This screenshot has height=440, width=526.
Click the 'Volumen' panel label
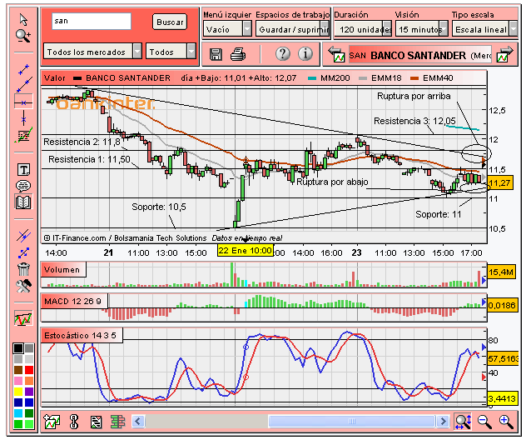tap(62, 270)
